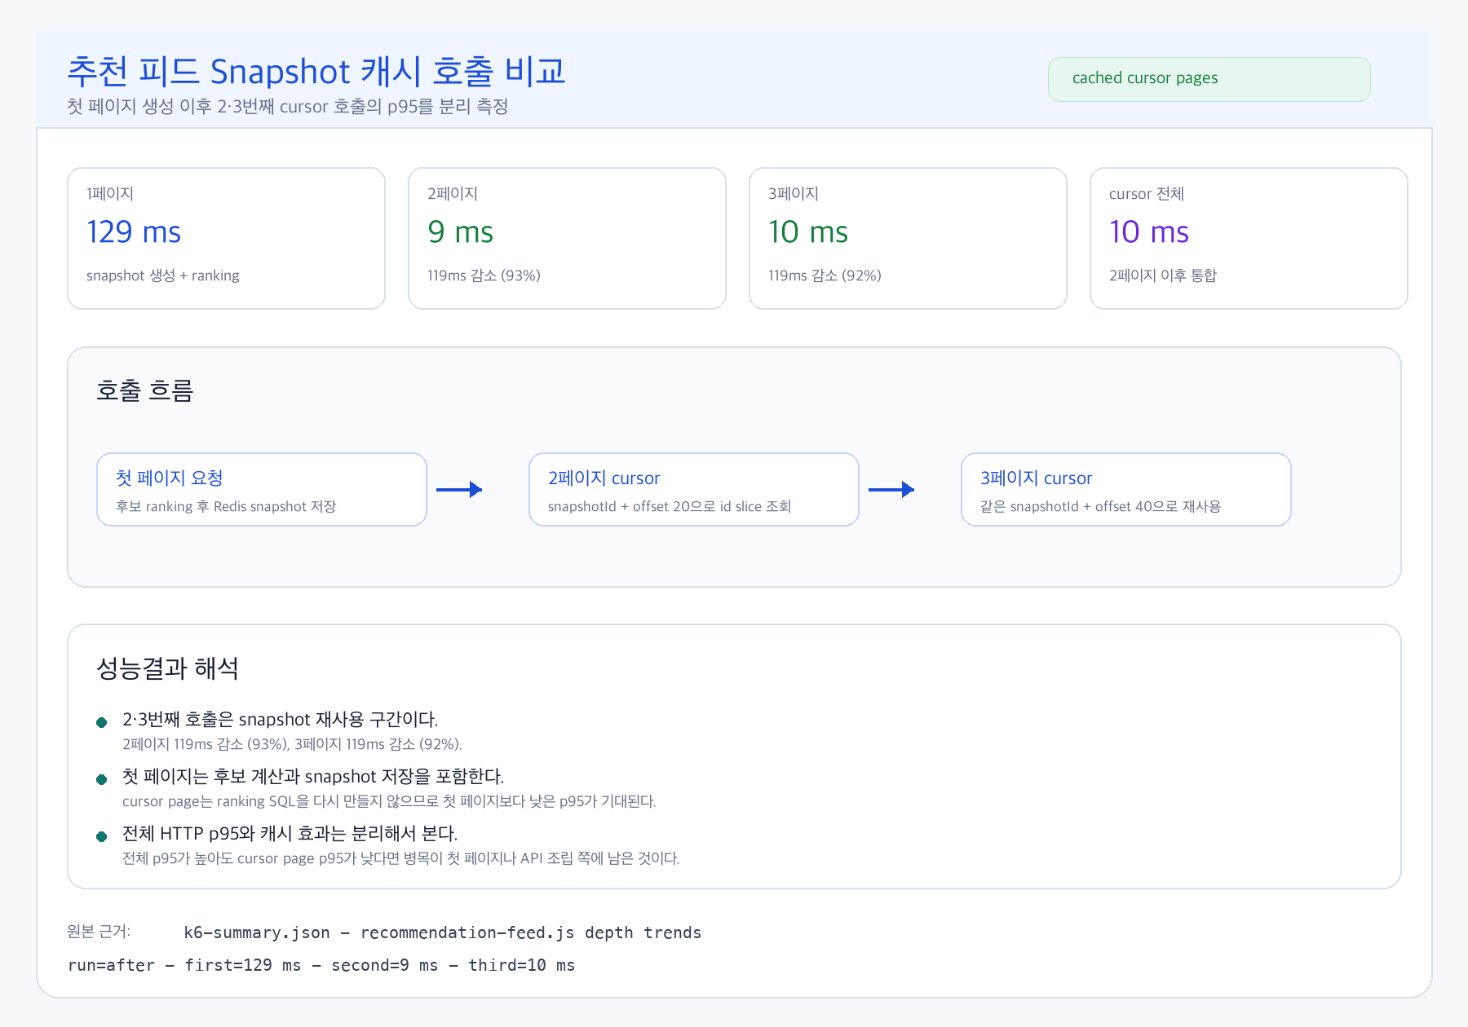Open the 3페이지 10 ms metric card
This screenshot has width=1468, height=1027.
pos(908,238)
